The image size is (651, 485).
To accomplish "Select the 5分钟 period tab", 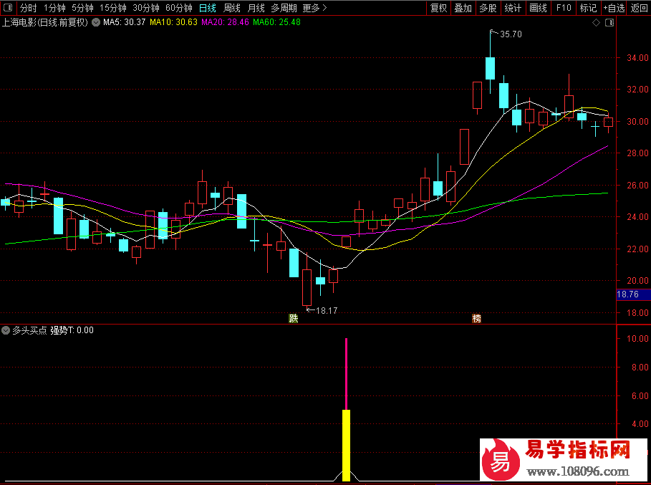I will pos(82,8).
